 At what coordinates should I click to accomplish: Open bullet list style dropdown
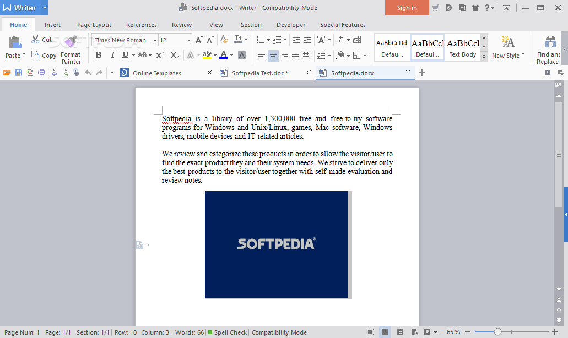click(268, 40)
